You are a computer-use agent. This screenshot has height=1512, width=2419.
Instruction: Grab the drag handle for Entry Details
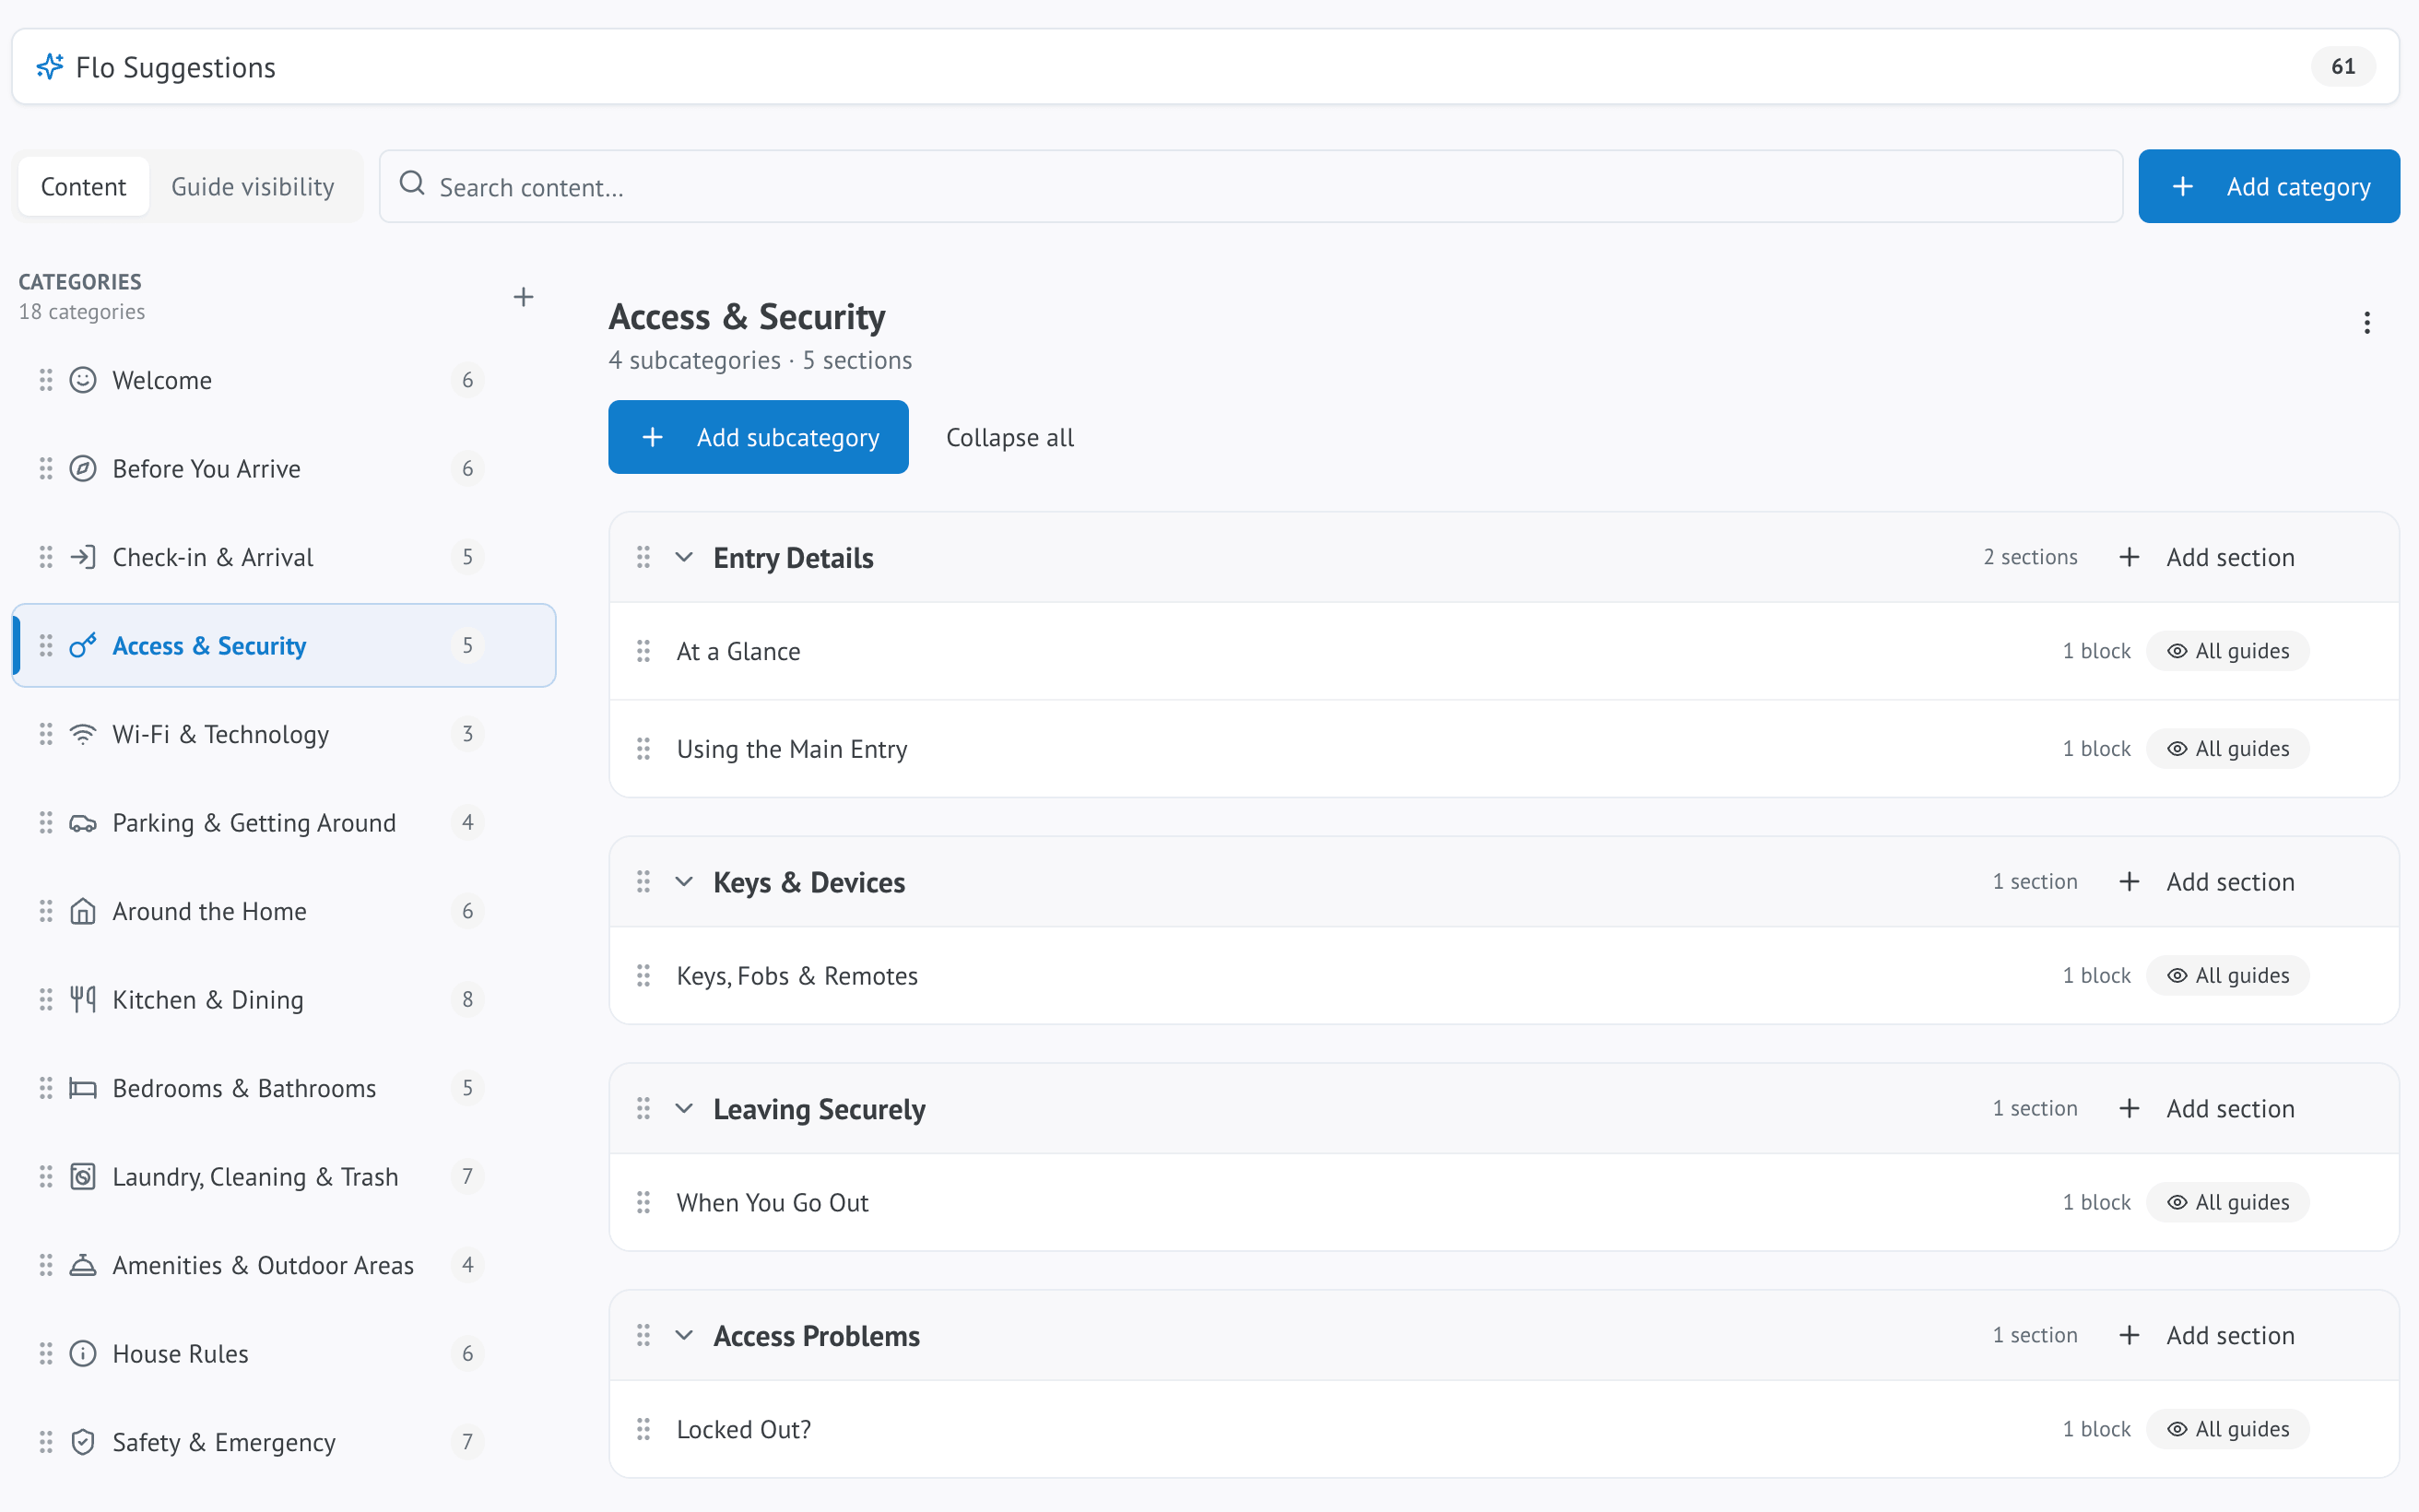point(643,557)
